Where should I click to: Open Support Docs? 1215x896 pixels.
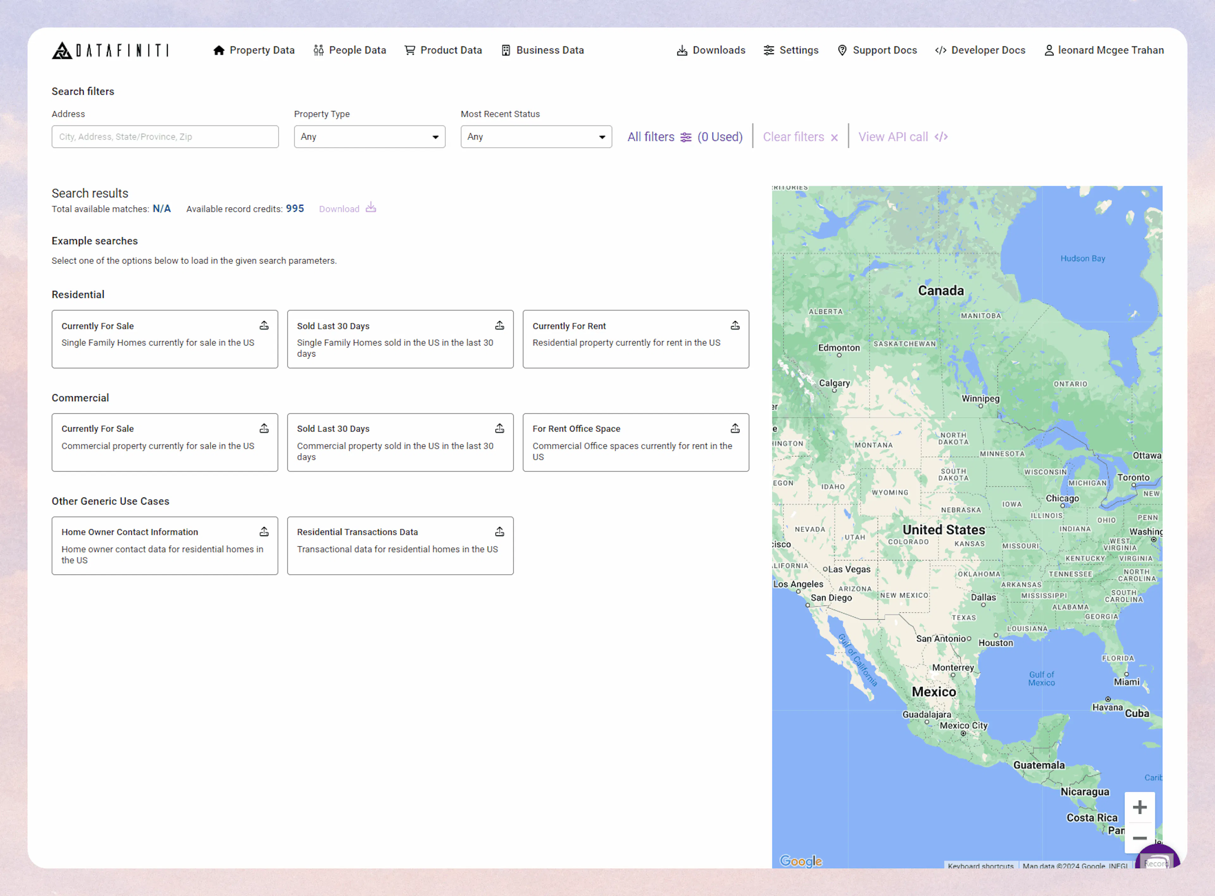click(876, 50)
